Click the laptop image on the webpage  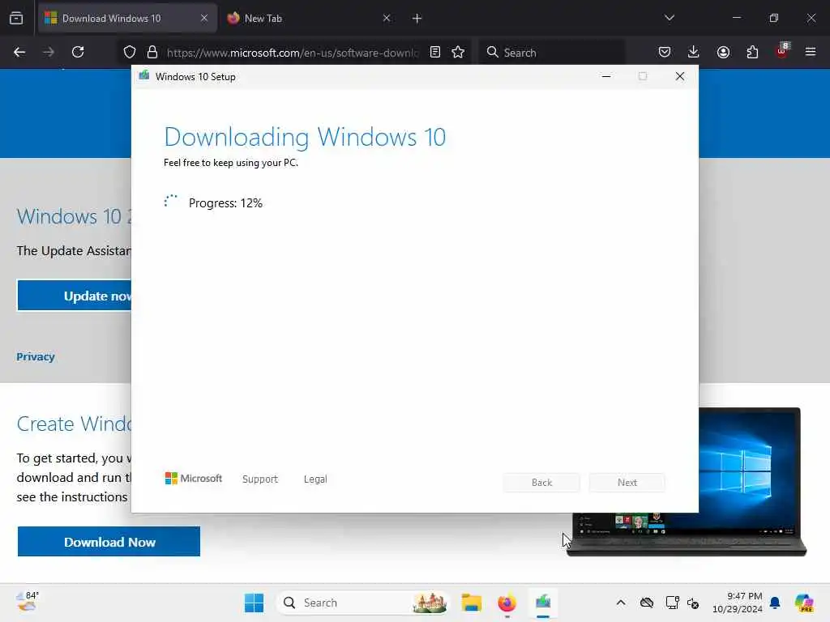(x=751, y=481)
